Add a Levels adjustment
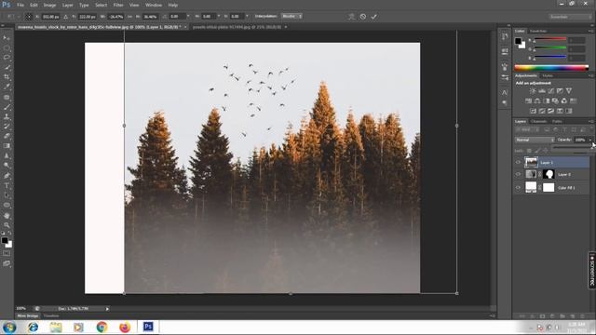The height and width of the screenshot is (335, 596). point(542,91)
